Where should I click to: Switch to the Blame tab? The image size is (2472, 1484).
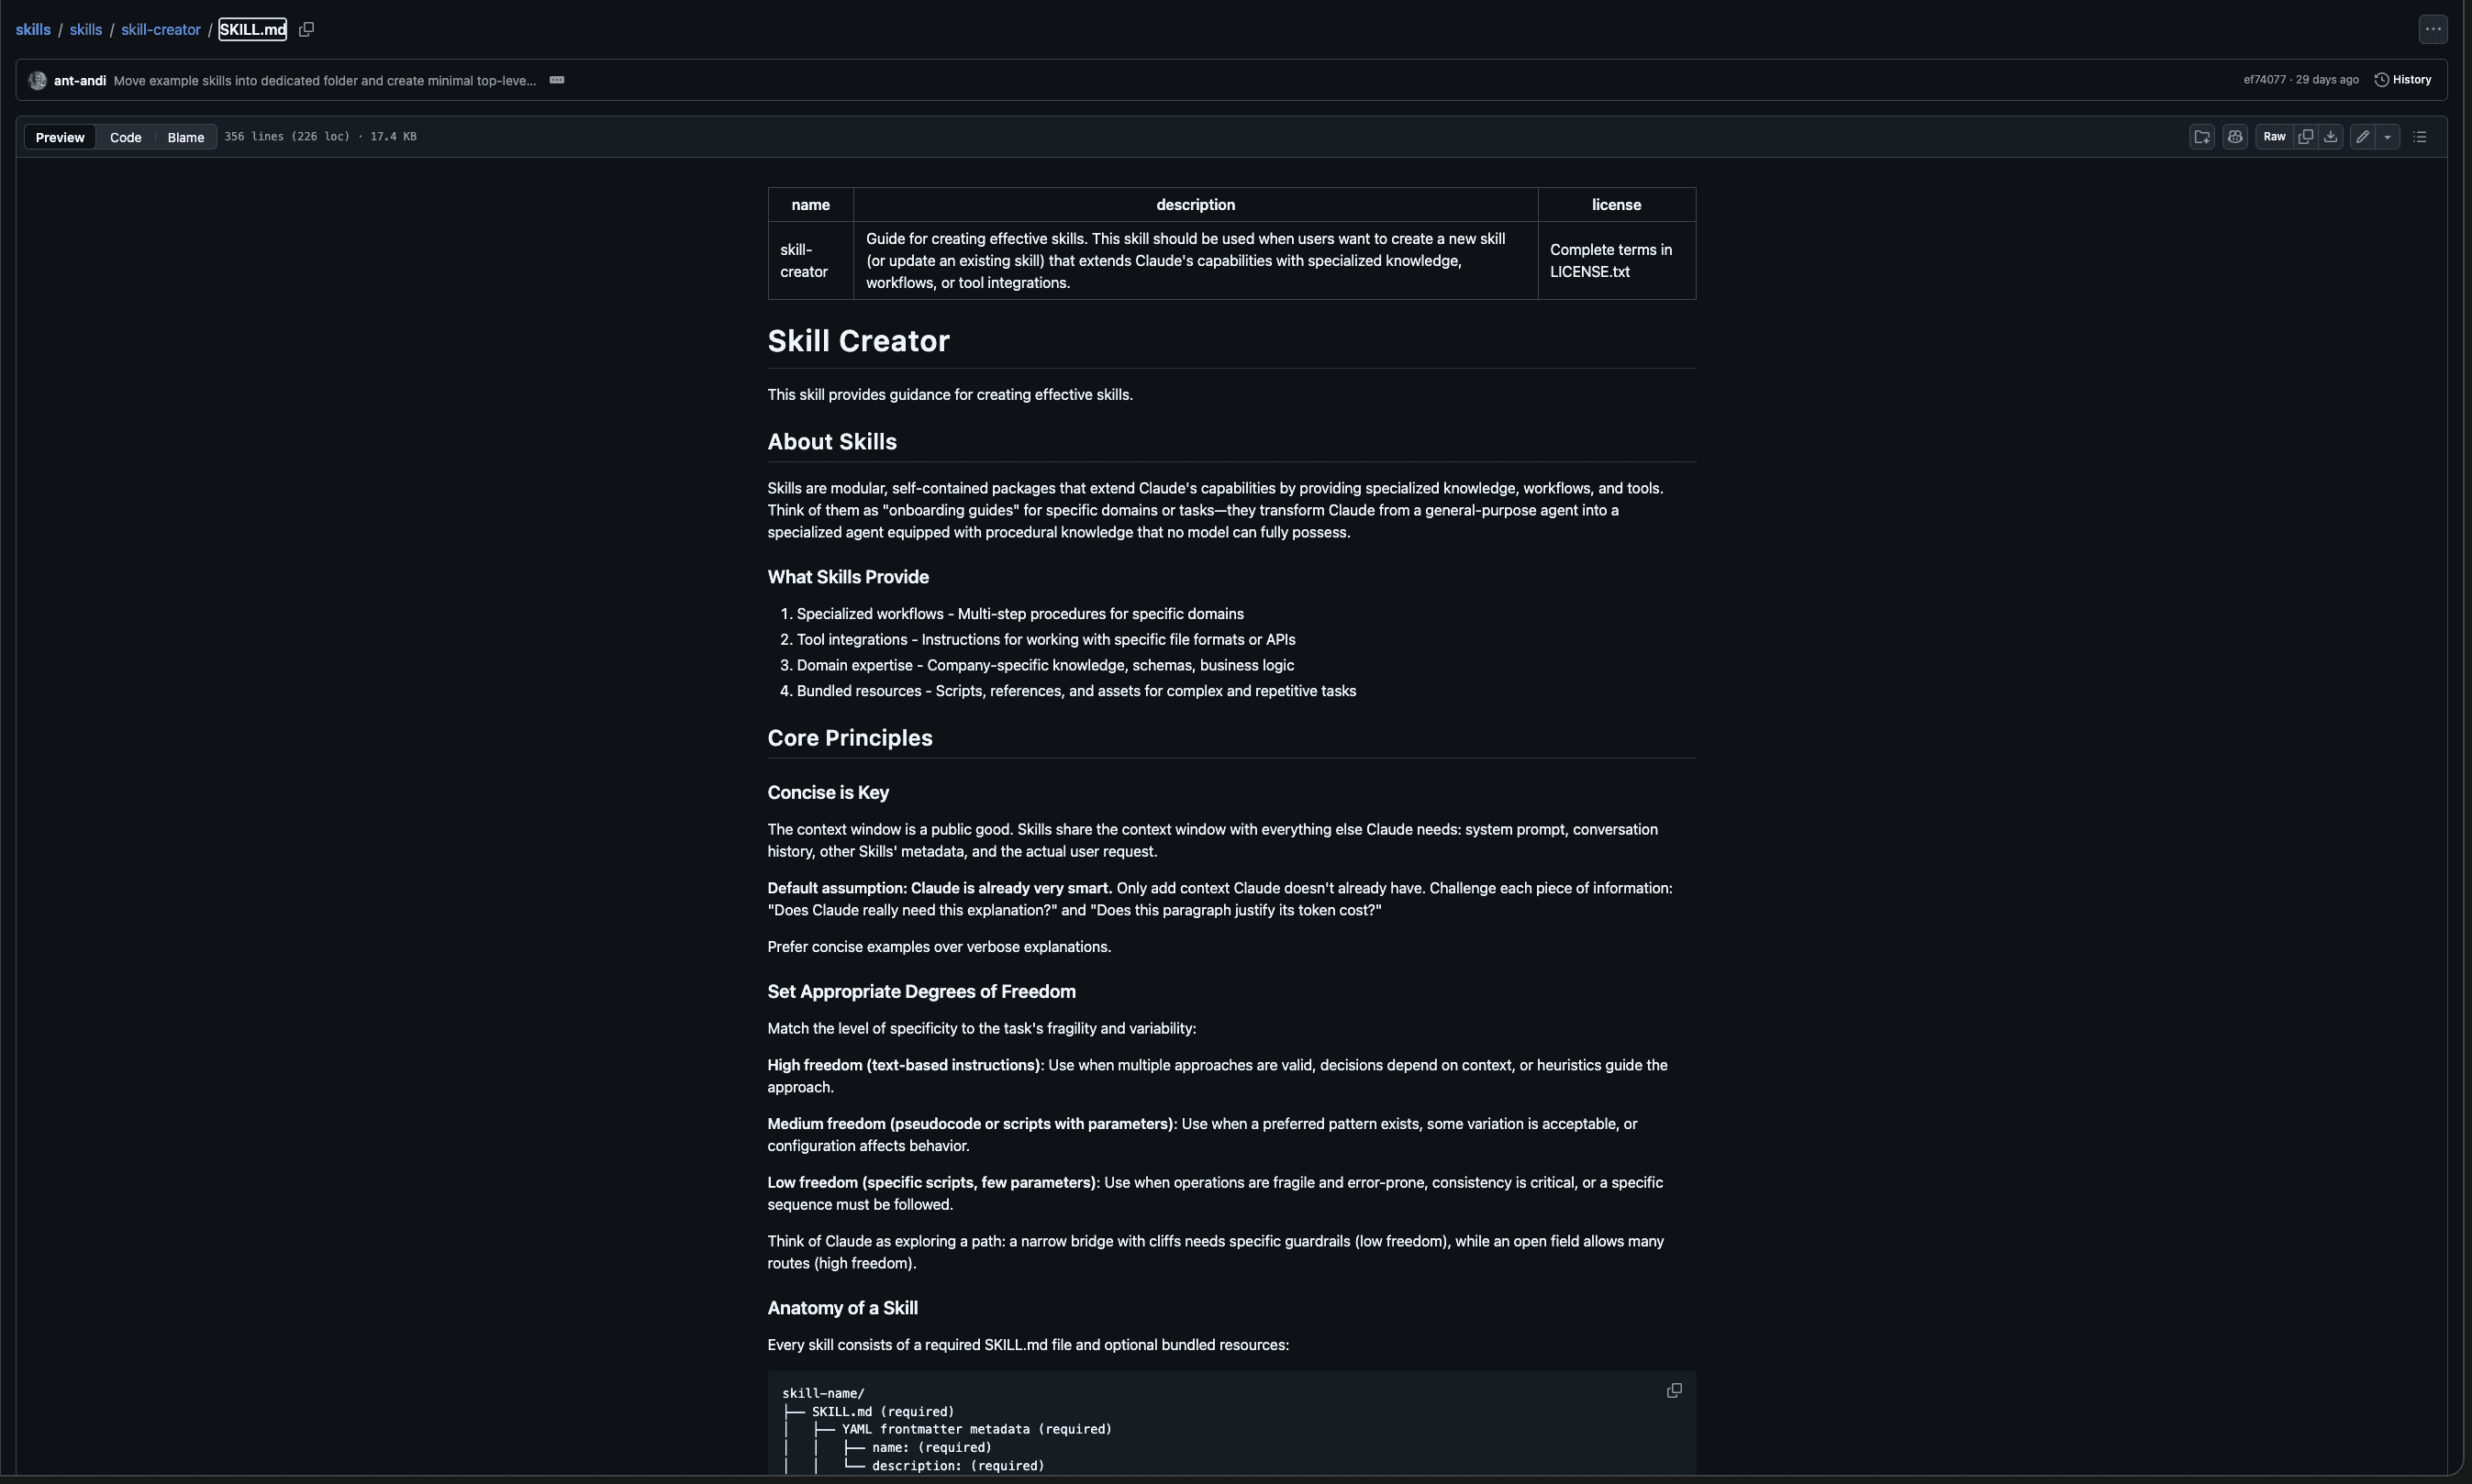(x=185, y=137)
